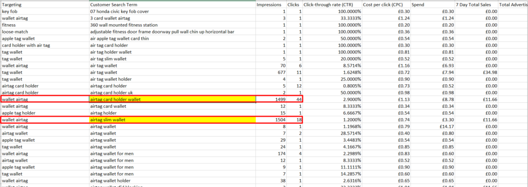The width and height of the screenshot is (528, 187).
Task: Click the 'air tag slim wallet' cell
Action: pos(172,59)
